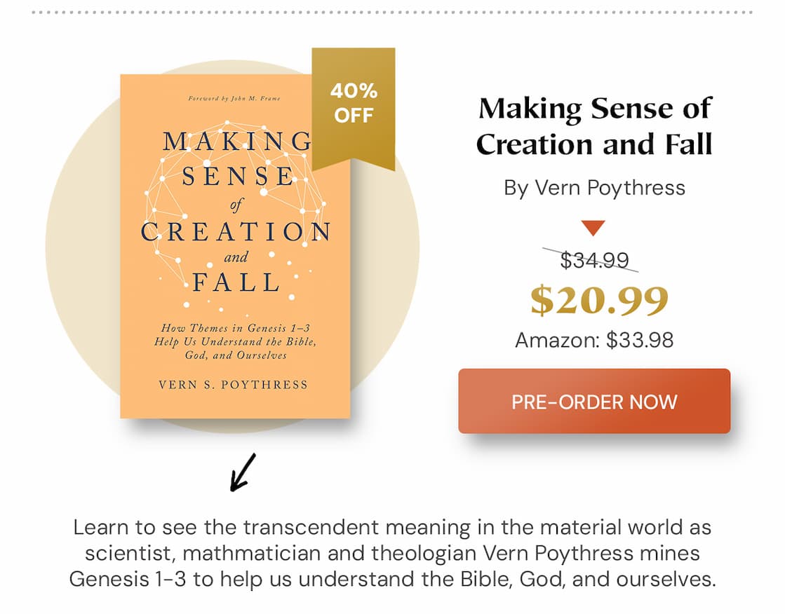Click the hand-drawn black arrow below the book

click(x=243, y=472)
